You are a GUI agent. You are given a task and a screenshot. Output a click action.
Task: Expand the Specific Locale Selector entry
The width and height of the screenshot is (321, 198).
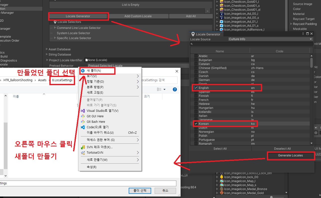pos(55,38)
